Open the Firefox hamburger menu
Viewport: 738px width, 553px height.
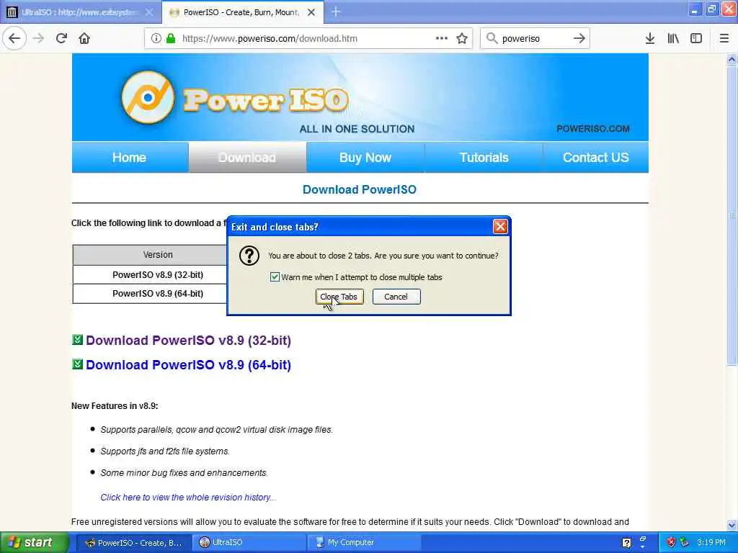click(x=724, y=38)
